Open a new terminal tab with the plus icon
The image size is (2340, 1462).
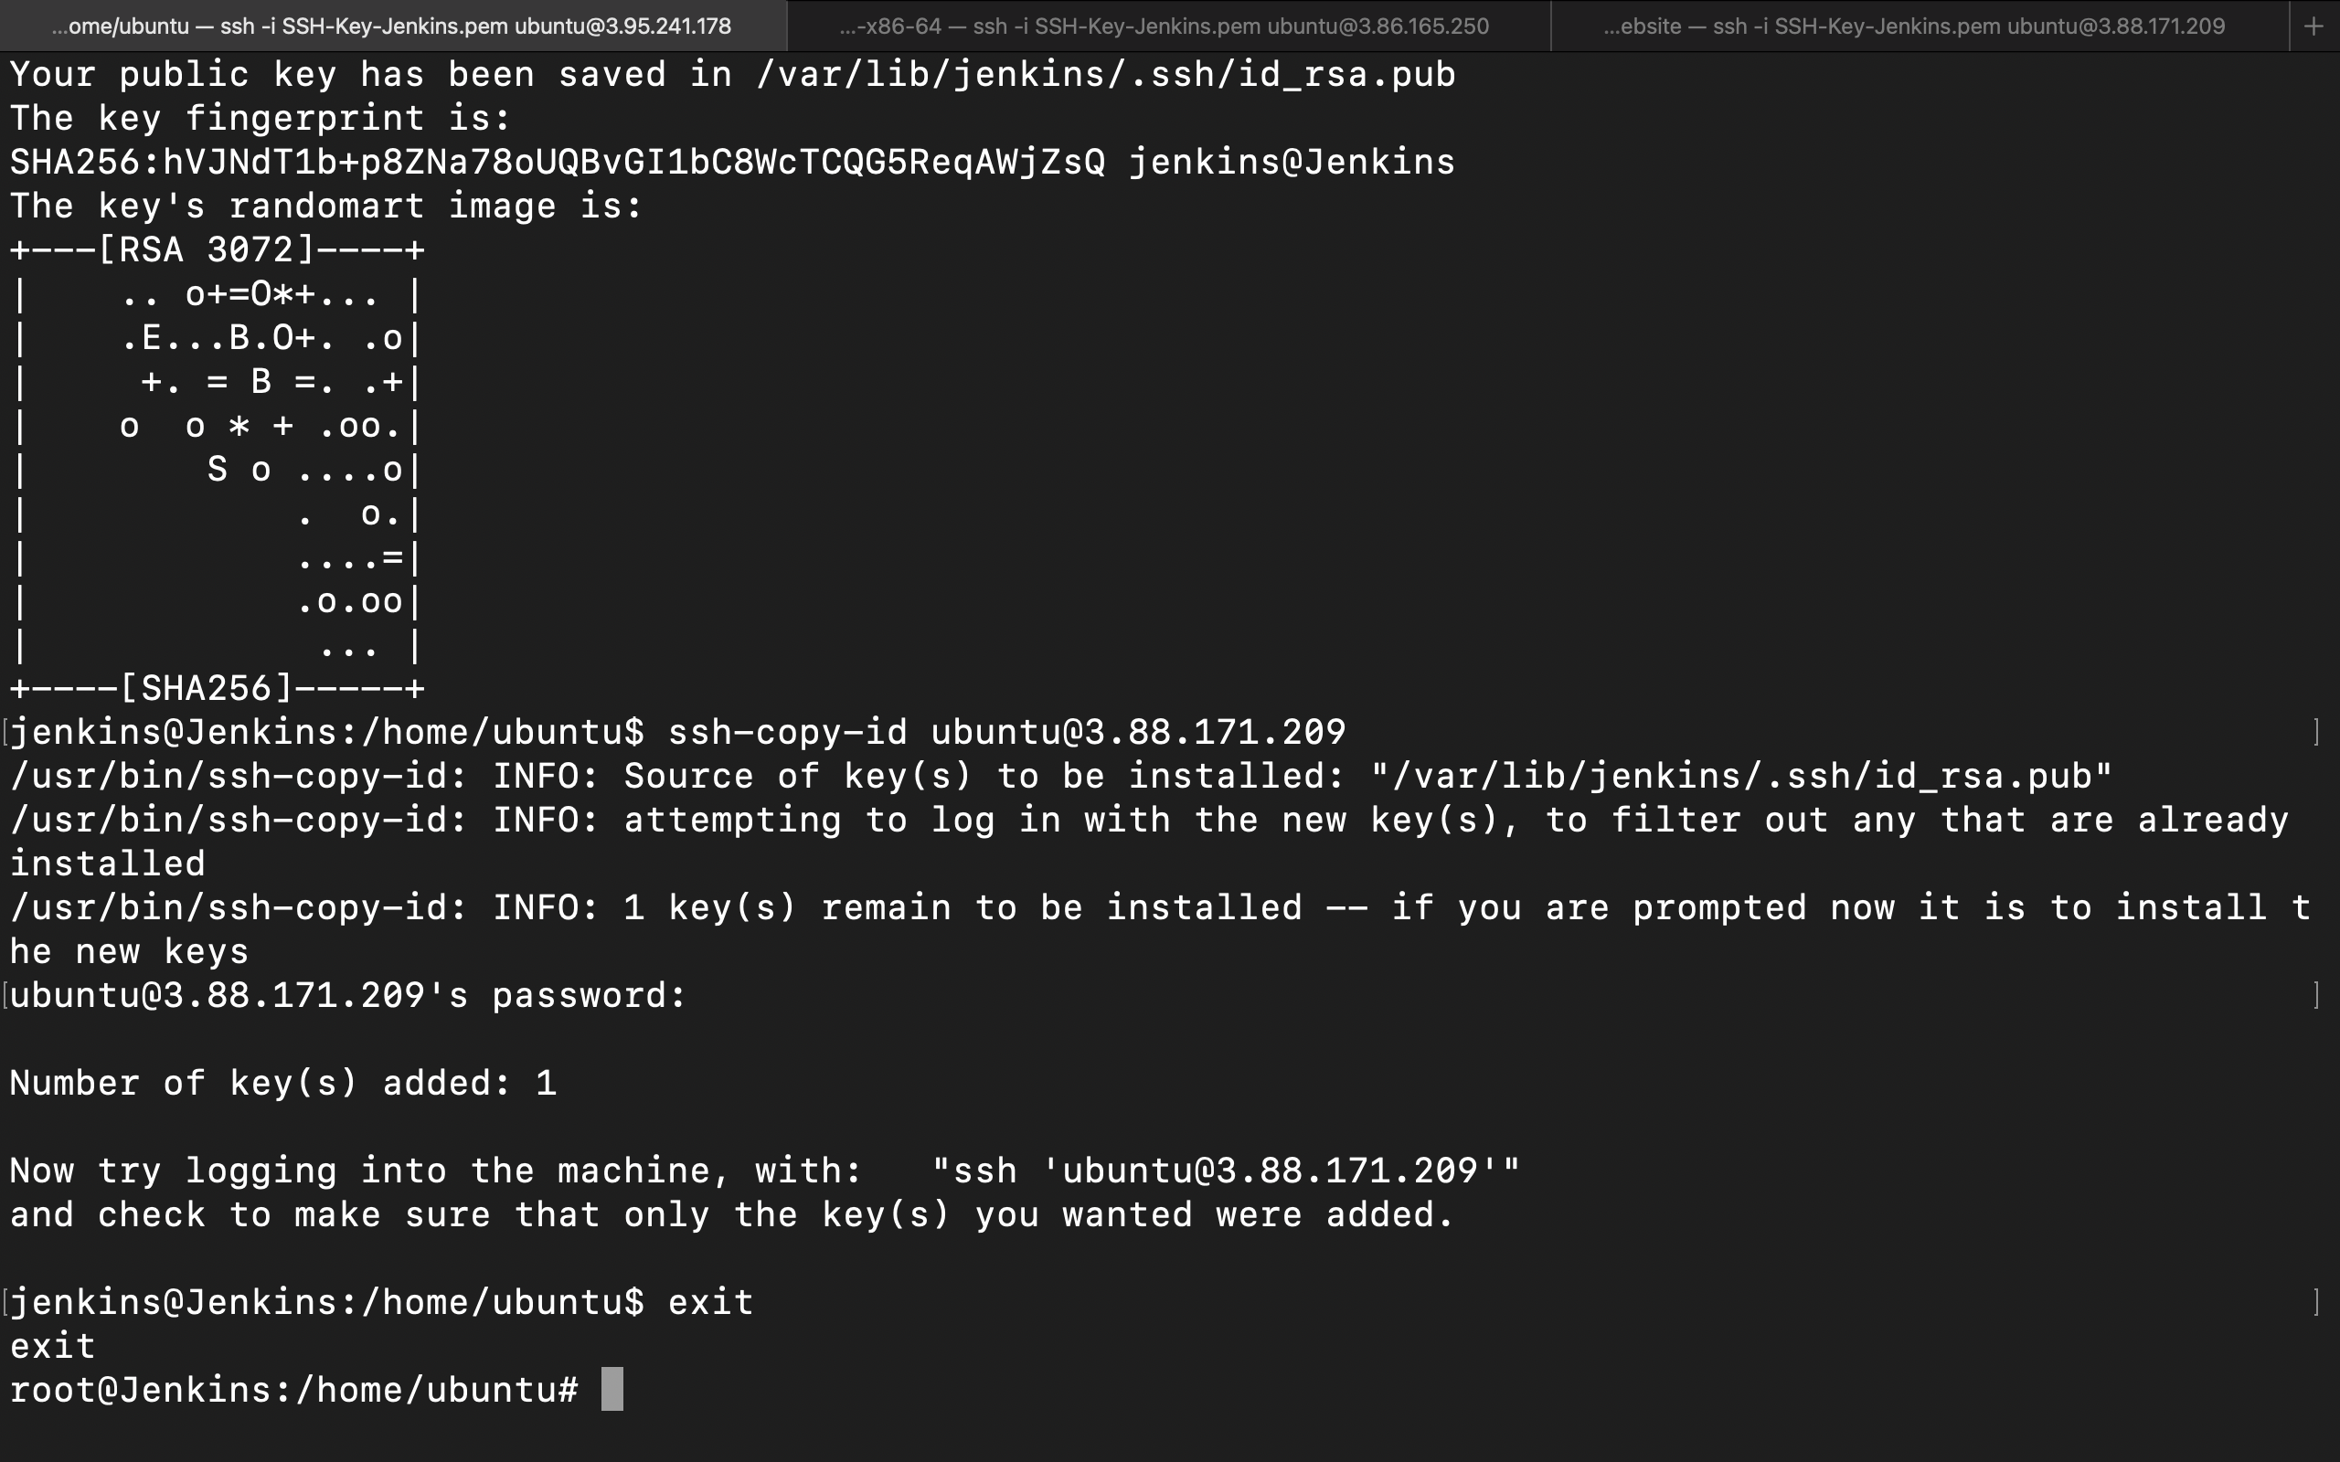tap(2313, 26)
